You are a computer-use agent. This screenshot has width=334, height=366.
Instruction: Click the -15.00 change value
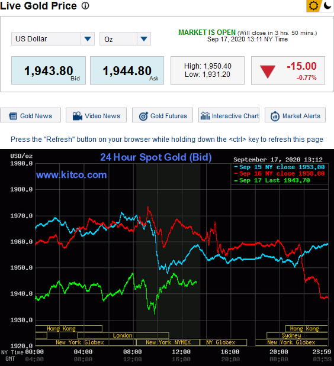pyautogui.click(x=301, y=66)
